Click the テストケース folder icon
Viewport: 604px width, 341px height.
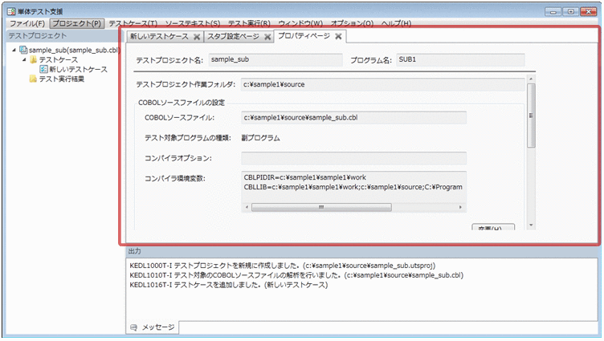point(34,59)
